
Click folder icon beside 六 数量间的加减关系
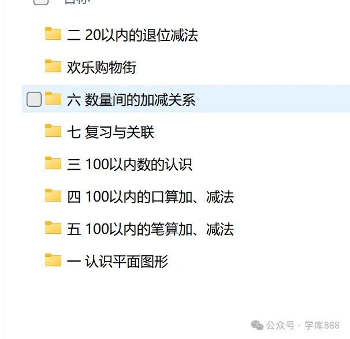tap(53, 99)
